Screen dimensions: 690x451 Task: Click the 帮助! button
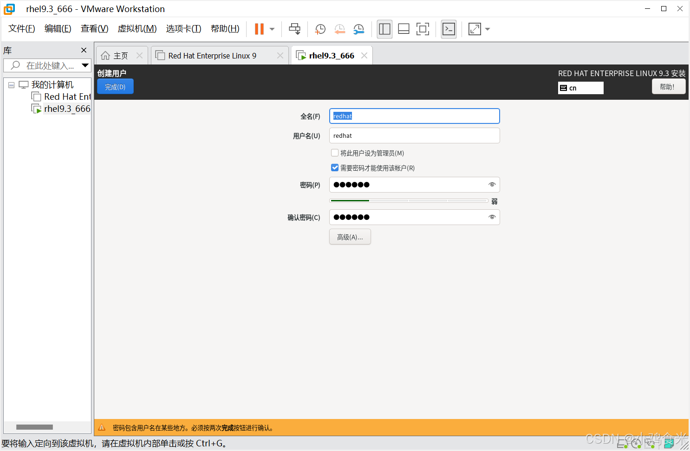tap(669, 87)
